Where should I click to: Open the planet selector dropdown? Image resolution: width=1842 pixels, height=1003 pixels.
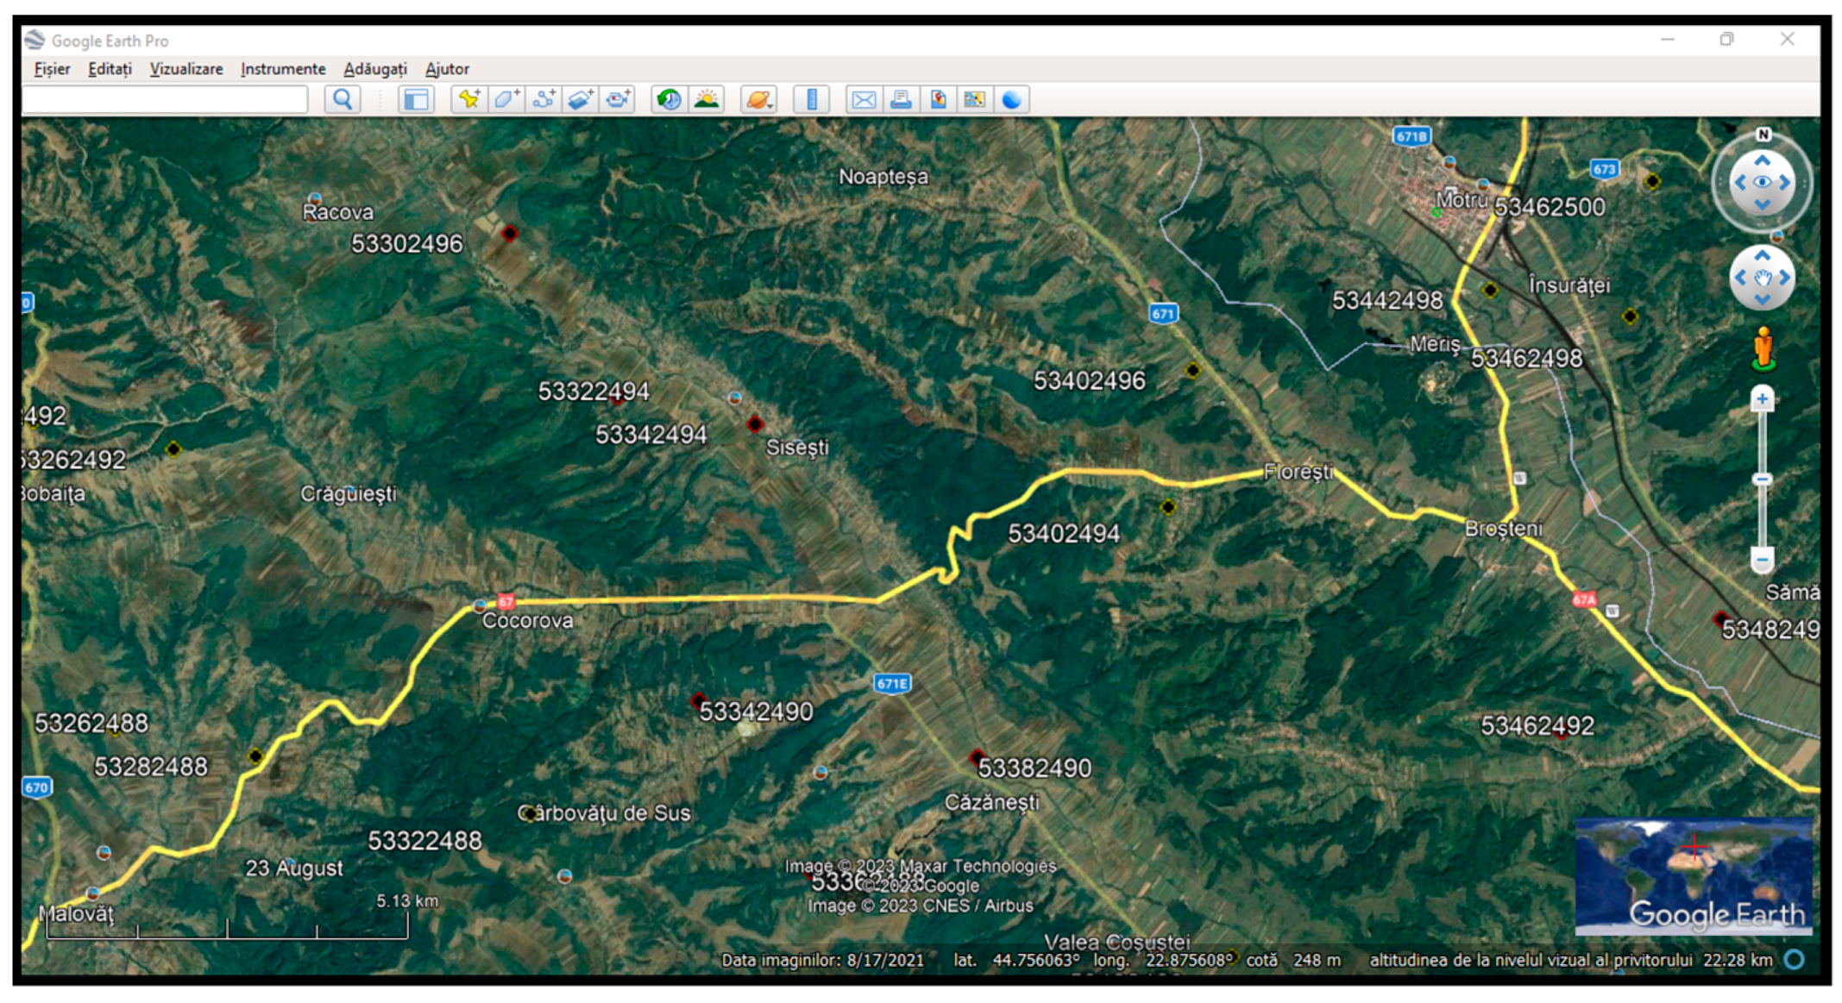pos(759,100)
